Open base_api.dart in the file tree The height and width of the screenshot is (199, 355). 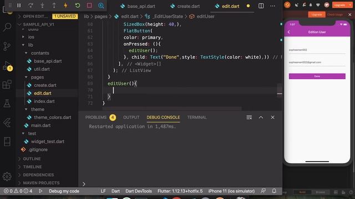coord(48,61)
